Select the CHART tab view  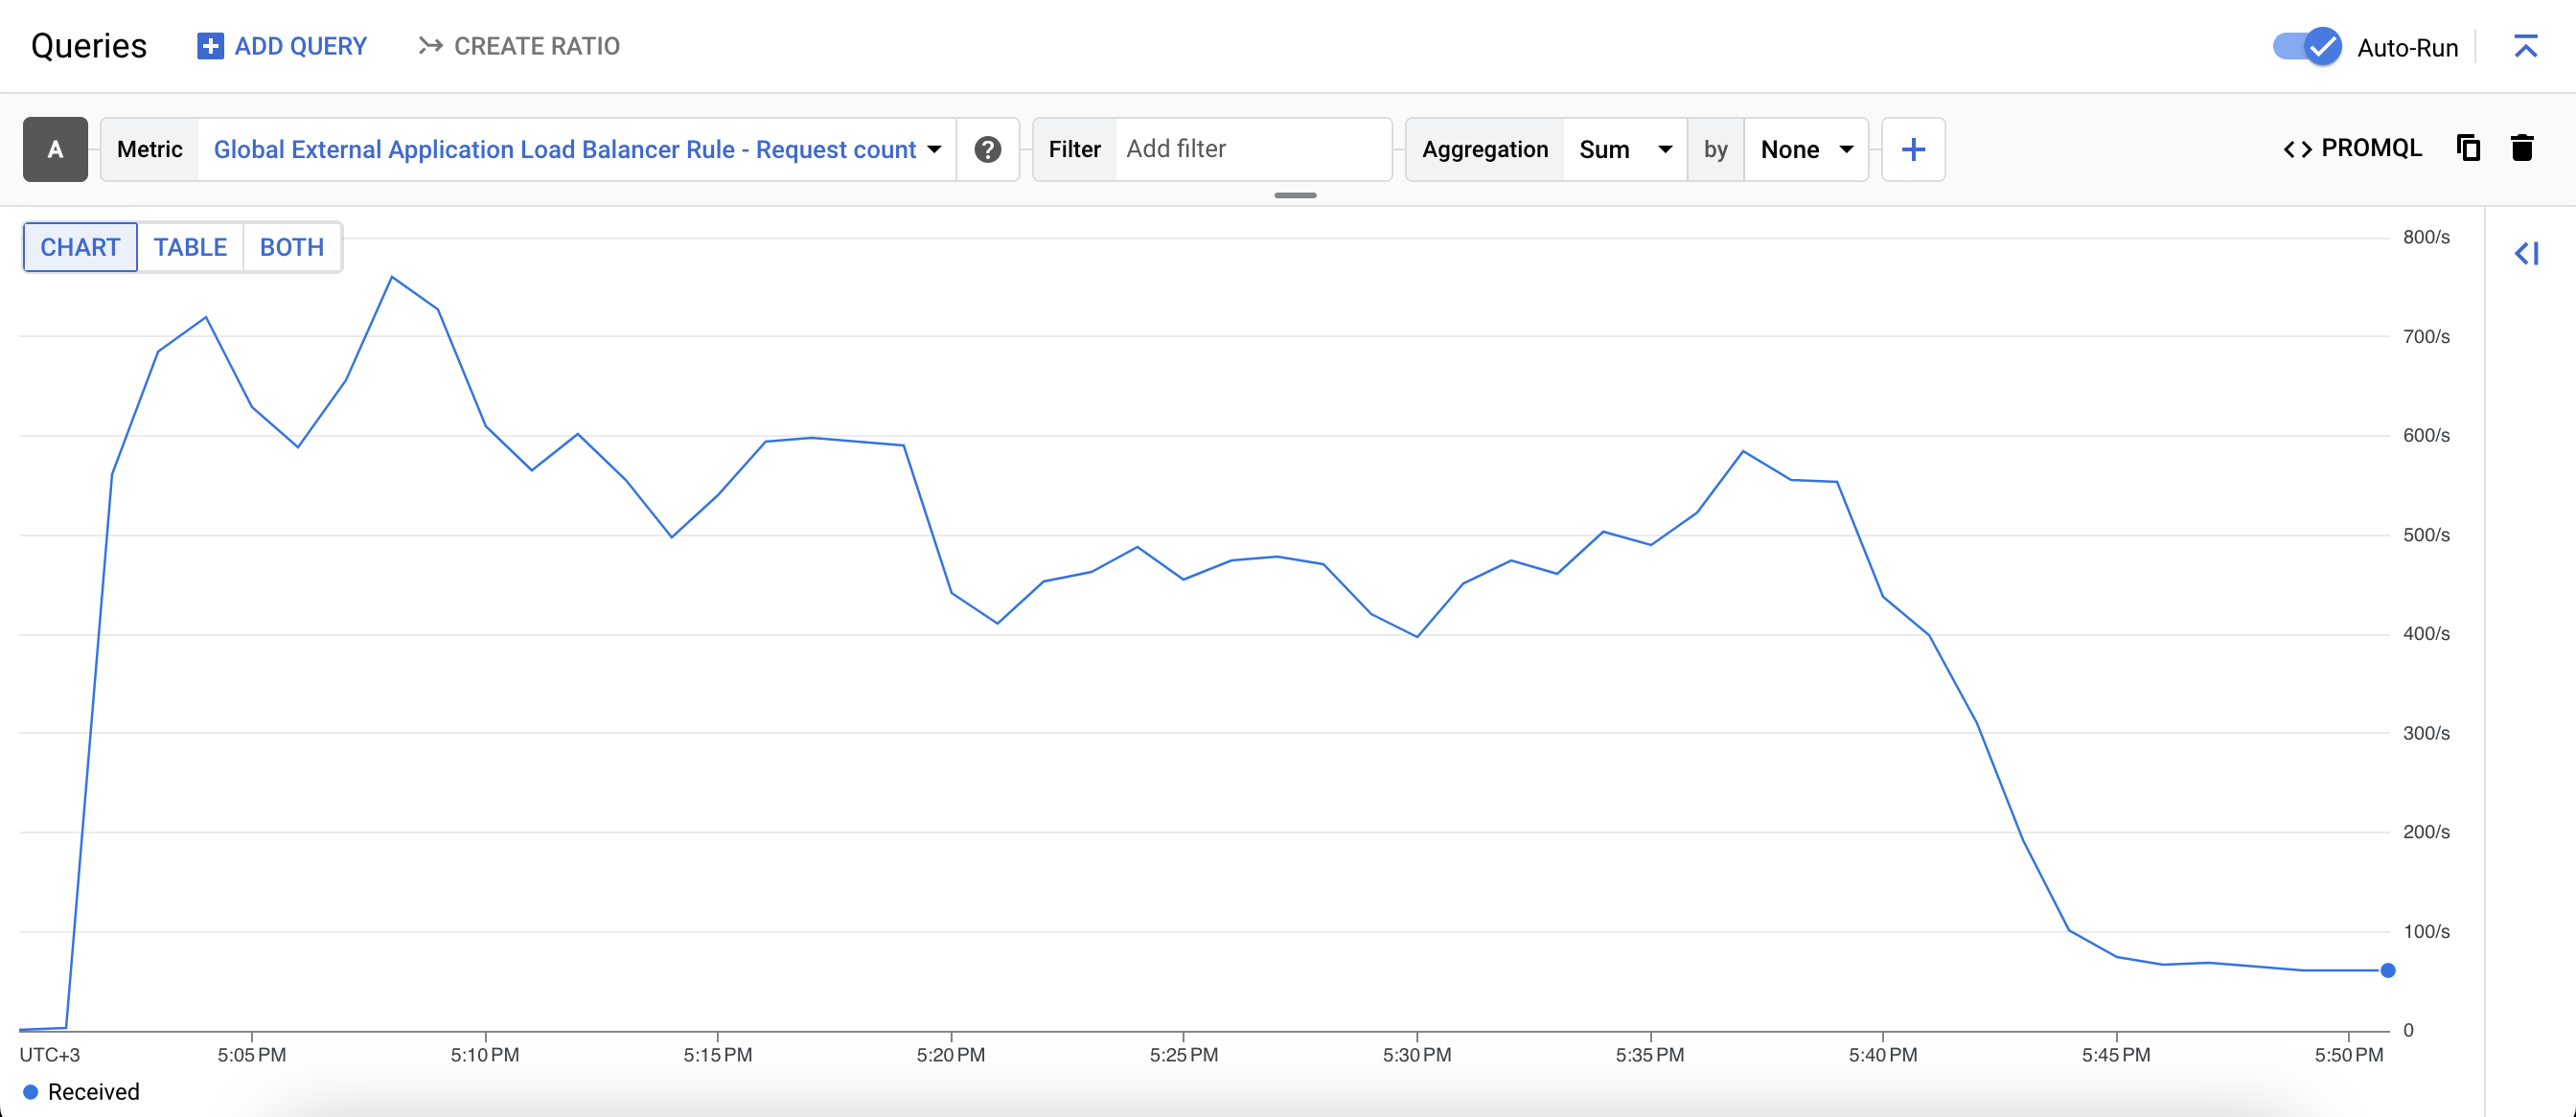(x=79, y=248)
